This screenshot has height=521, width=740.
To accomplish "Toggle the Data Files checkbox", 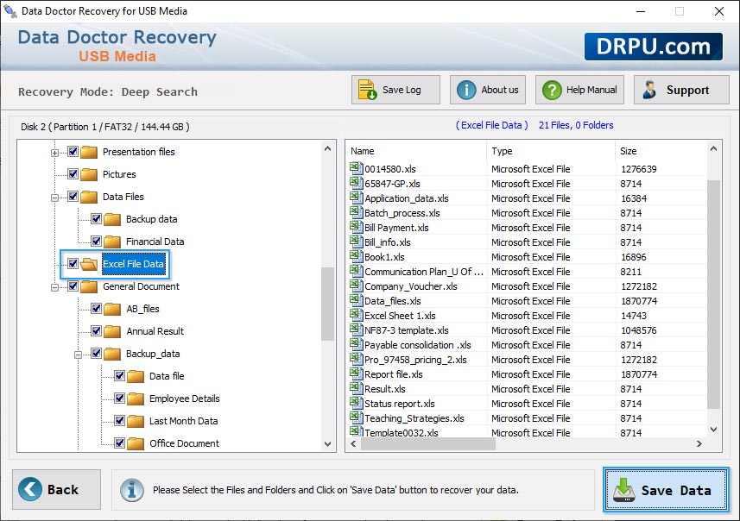I will point(73,196).
